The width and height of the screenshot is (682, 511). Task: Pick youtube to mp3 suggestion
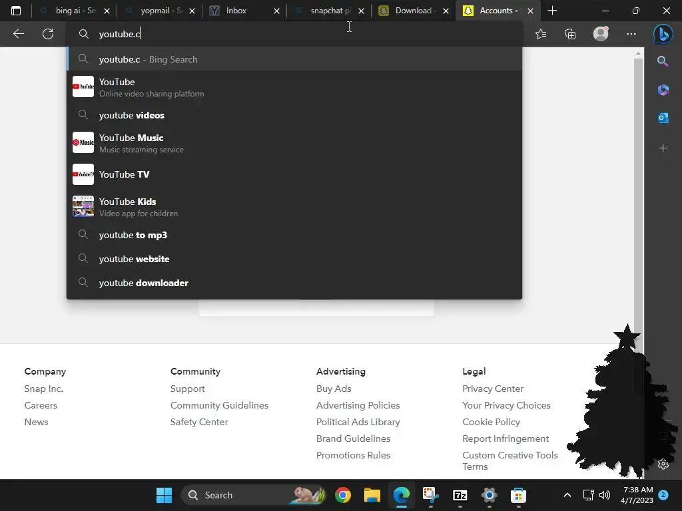pos(294,235)
